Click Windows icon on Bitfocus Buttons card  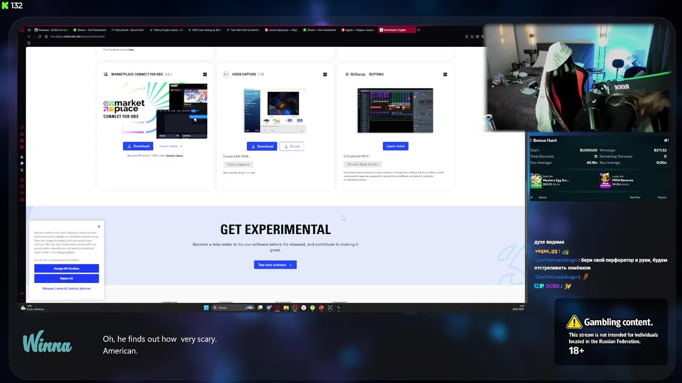pyautogui.click(x=445, y=74)
